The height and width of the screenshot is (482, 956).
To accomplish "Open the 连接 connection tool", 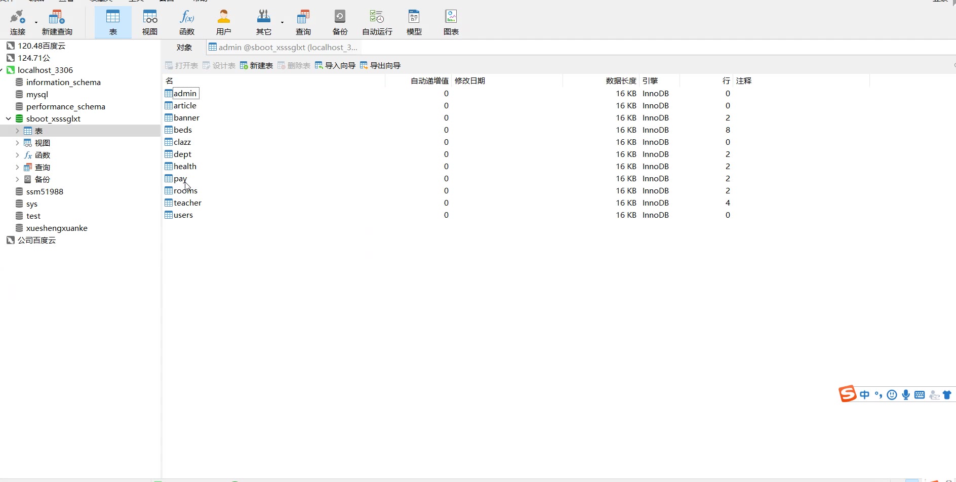I will [x=18, y=23].
